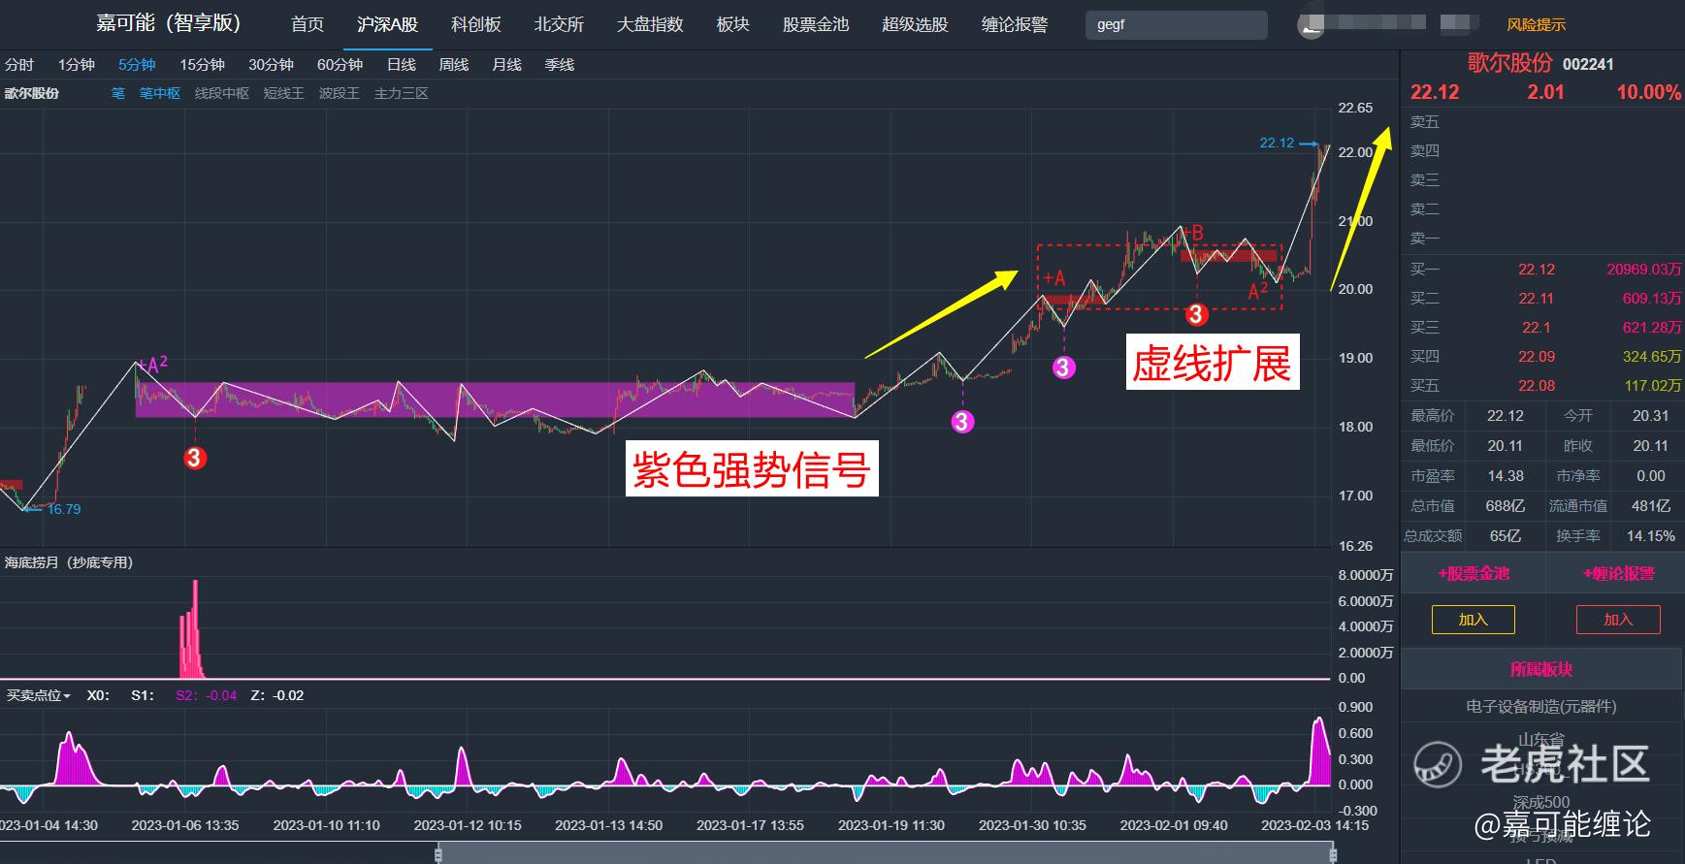Image resolution: width=1685 pixels, height=864 pixels.
Task: Click the stock search field containing gegf
Action: pyautogui.click(x=1176, y=25)
